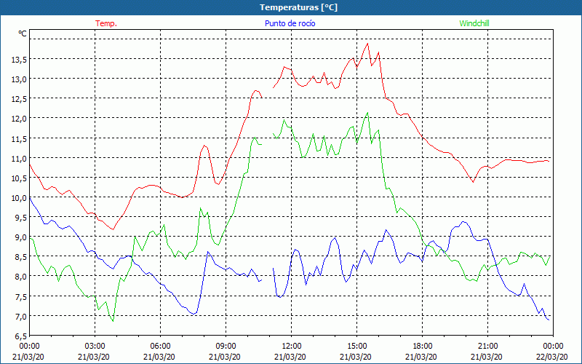Click the "15:00" time axis label
Screen dimensions: 582x364
pos(356,347)
